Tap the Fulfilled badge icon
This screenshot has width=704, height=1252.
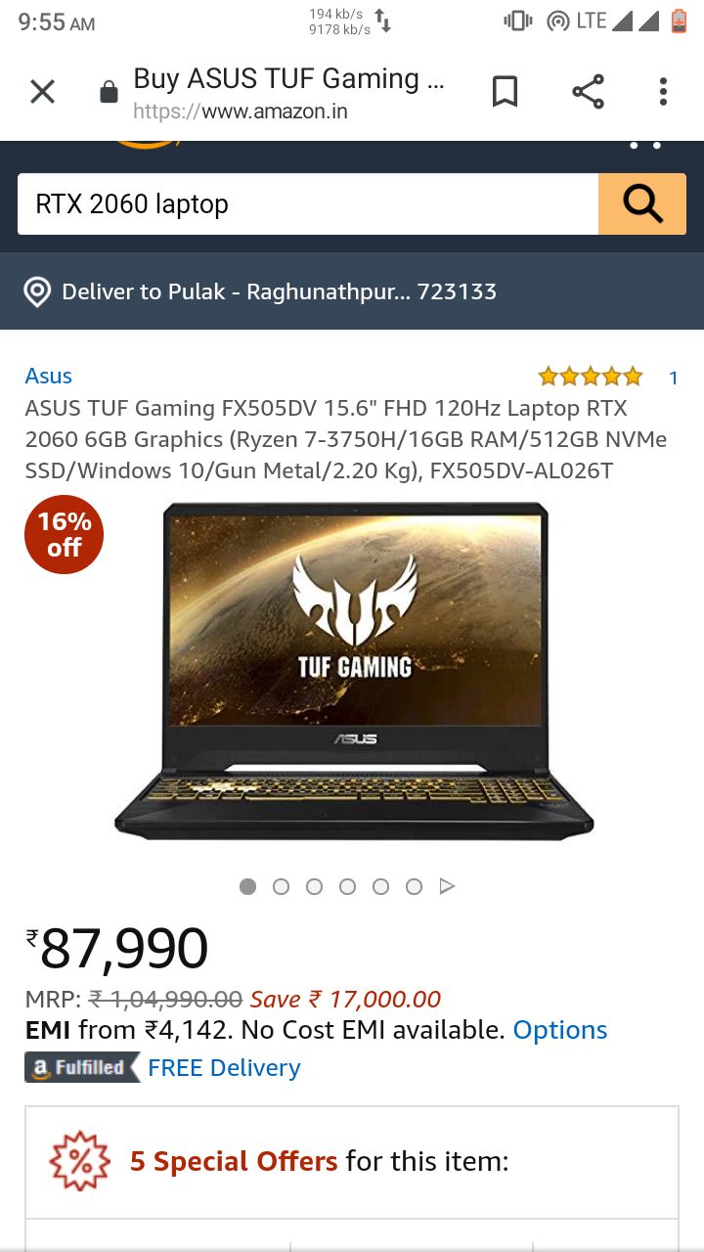82,1067
